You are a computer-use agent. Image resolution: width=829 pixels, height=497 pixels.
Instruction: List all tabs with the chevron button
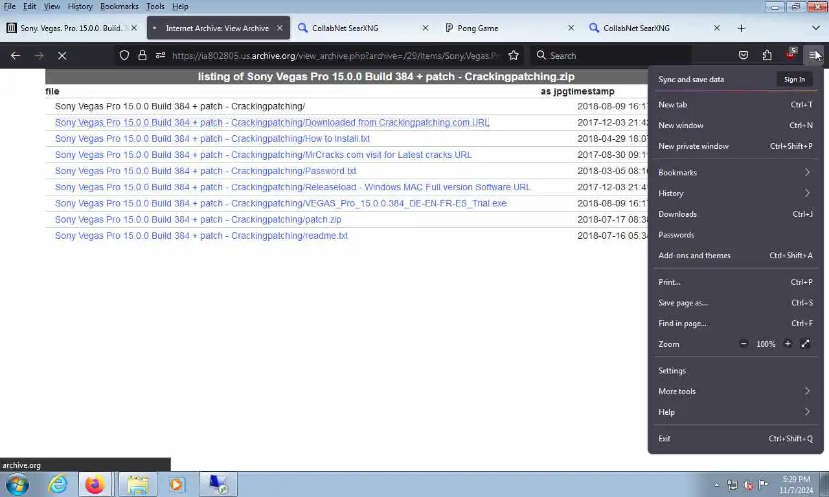[x=816, y=28]
